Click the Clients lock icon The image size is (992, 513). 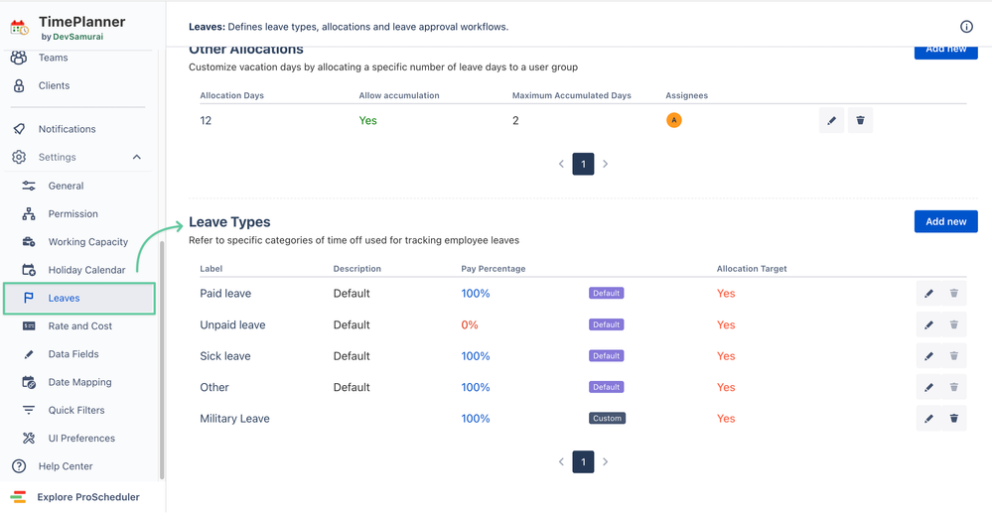[x=19, y=85]
